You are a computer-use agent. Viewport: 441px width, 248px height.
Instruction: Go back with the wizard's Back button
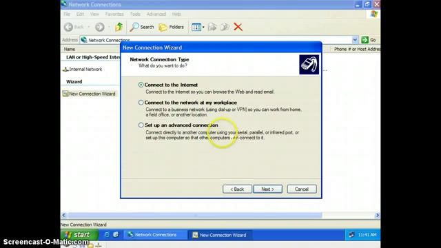[237, 189]
